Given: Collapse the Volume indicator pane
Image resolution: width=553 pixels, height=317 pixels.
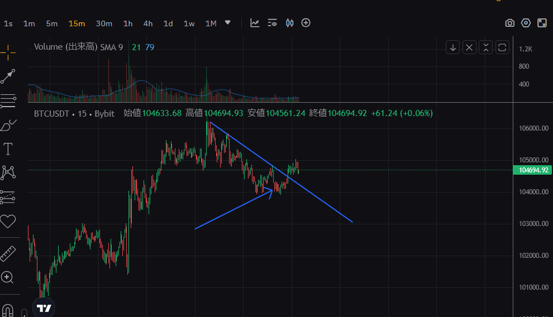Looking at the screenshot, I should 485,47.
